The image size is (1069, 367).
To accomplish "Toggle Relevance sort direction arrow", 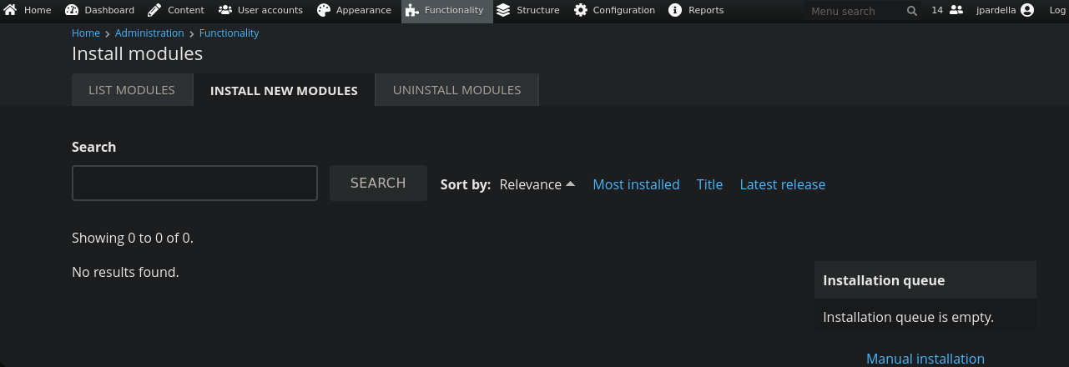I will [571, 184].
